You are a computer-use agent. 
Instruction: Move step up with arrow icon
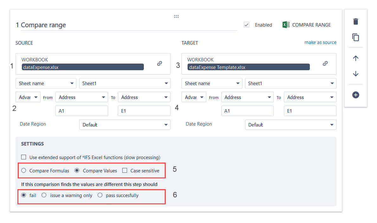(356, 58)
